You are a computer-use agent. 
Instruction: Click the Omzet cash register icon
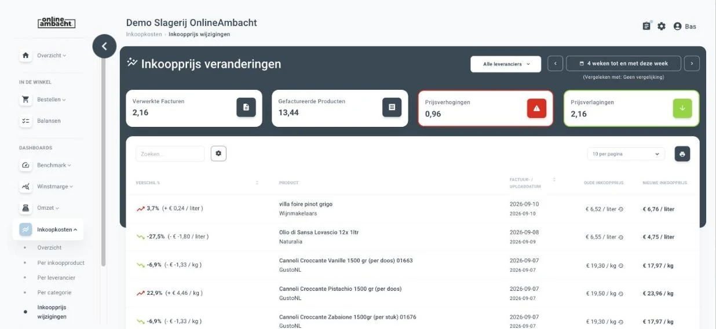tap(25, 208)
